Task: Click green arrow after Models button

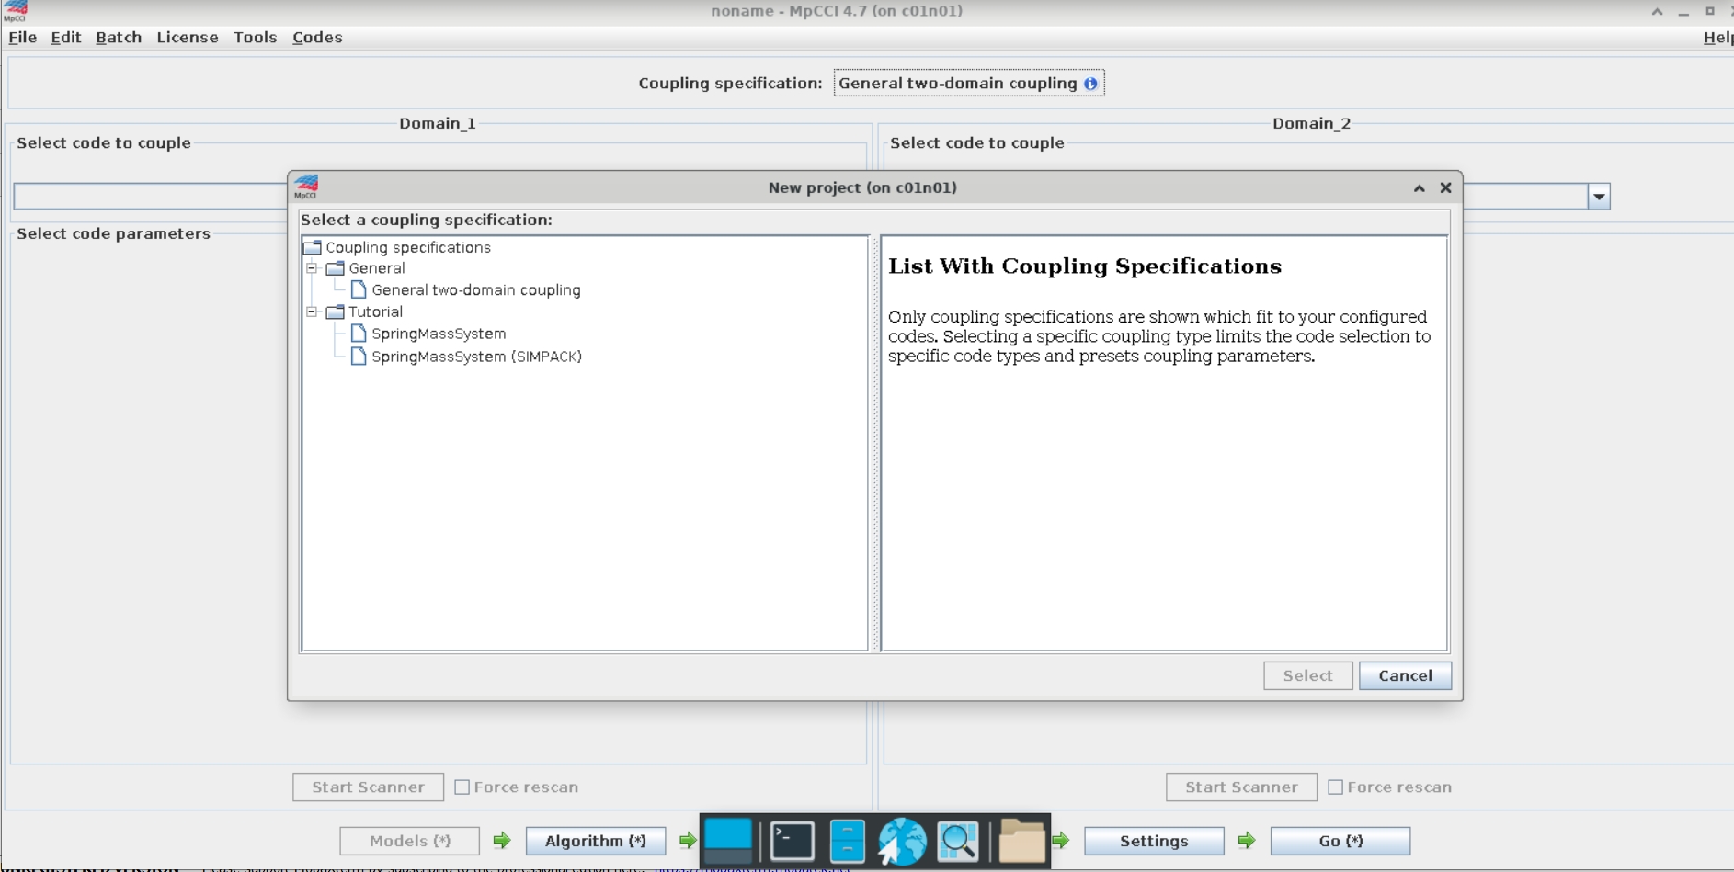Action: tap(502, 841)
